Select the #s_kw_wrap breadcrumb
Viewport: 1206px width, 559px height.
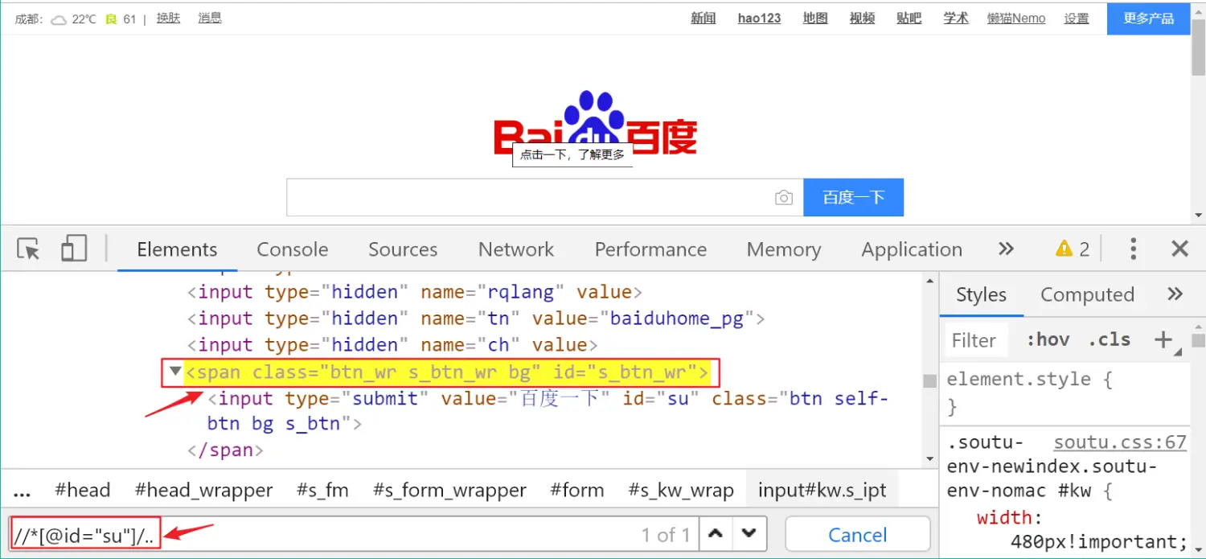click(x=682, y=491)
